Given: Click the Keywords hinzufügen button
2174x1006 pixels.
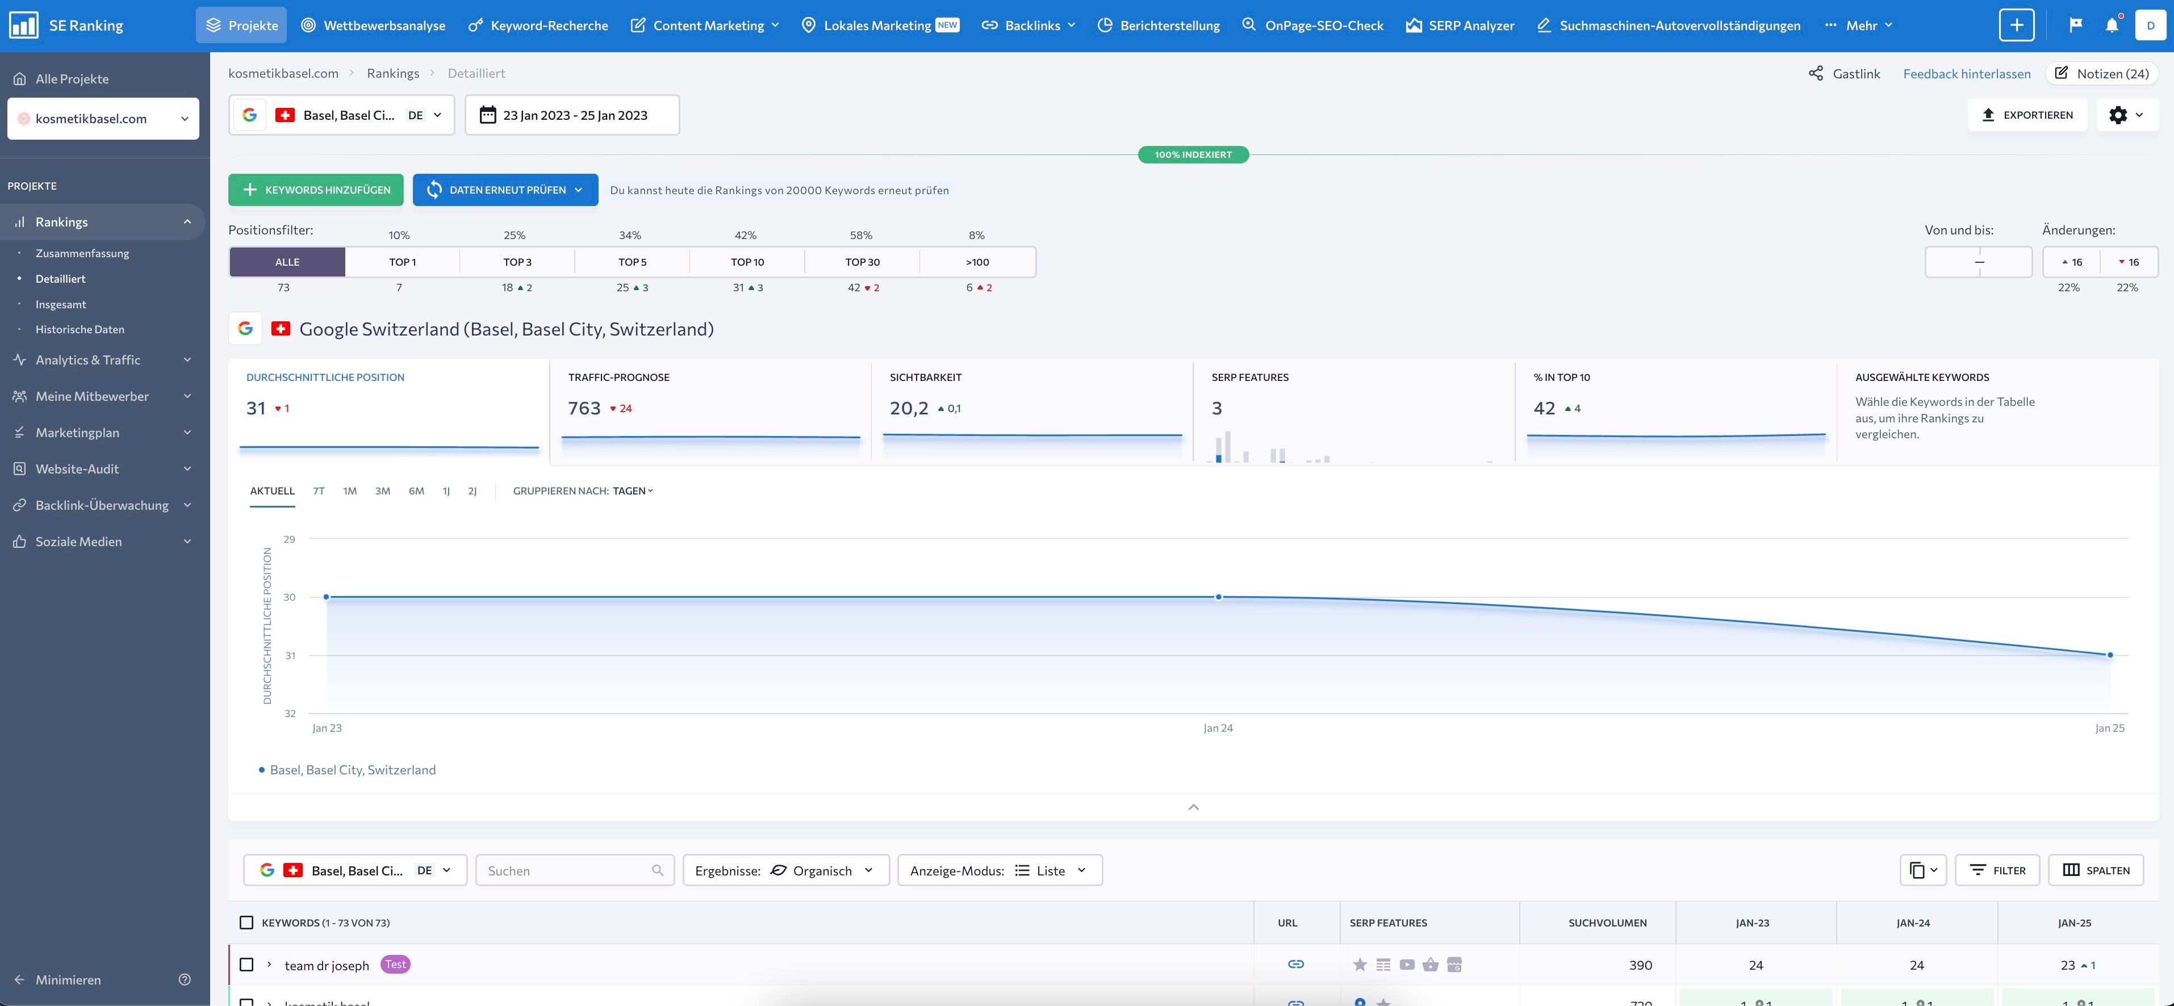Looking at the screenshot, I should [316, 190].
